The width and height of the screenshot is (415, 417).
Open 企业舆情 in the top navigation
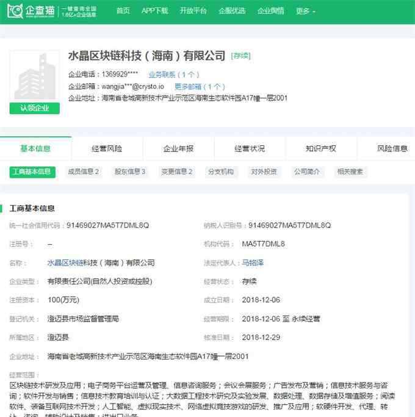tap(270, 11)
